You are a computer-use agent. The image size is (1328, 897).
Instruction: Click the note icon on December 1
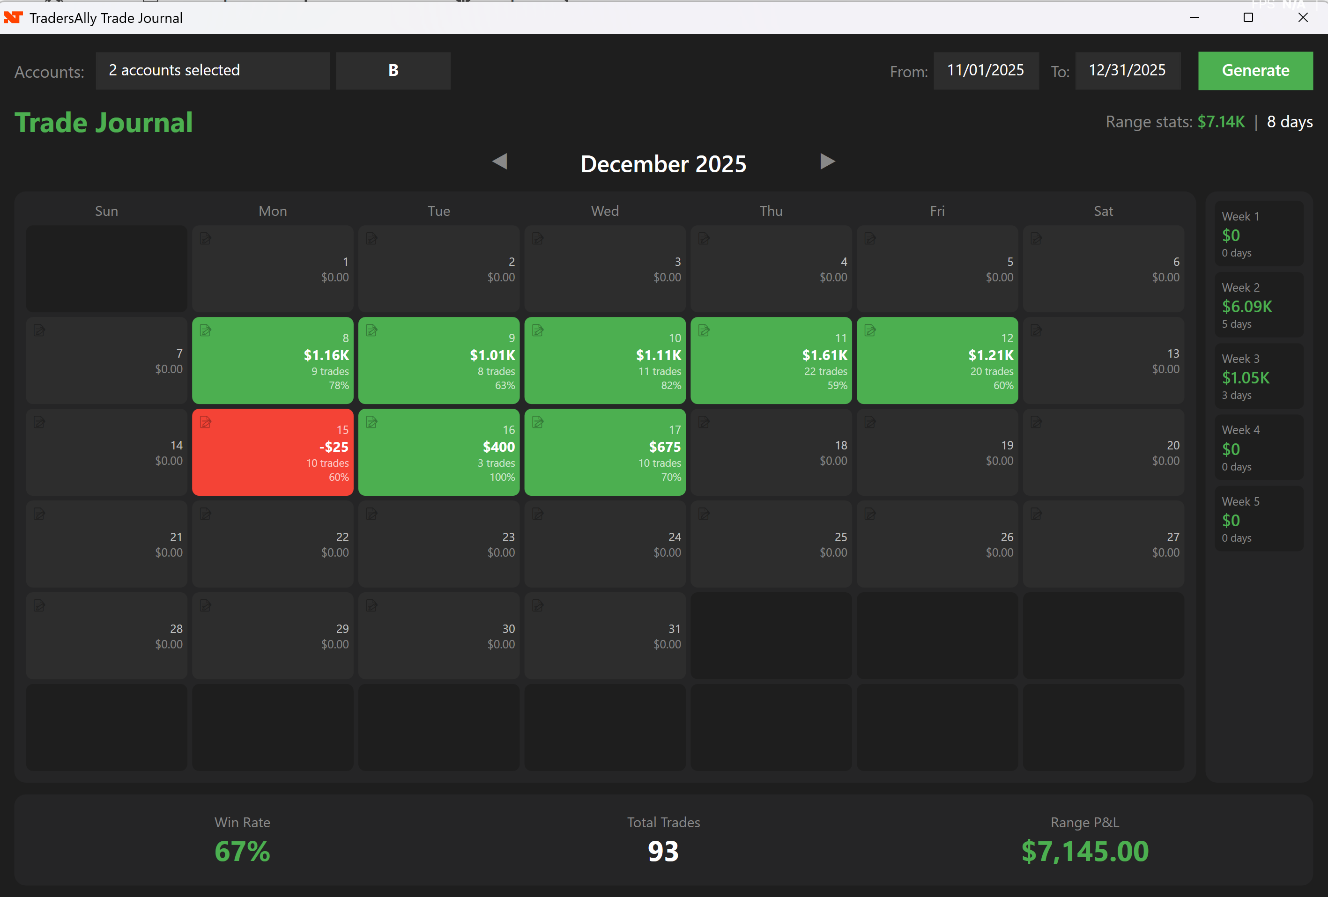pos(206,239)
